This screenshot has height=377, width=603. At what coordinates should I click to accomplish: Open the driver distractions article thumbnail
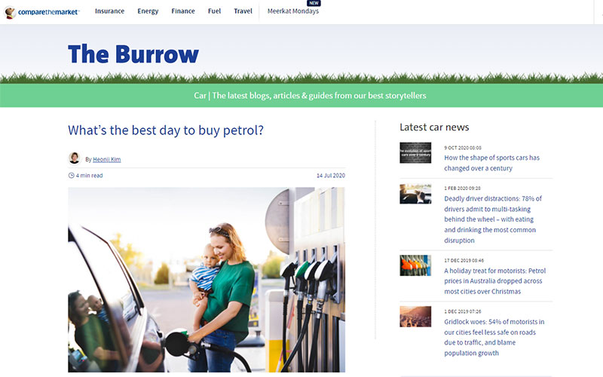(x=415, y=194)
